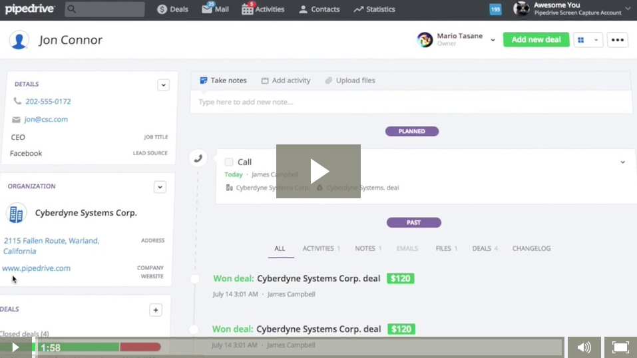
Task: Click the Cyberdyne Systems Corp. building icon
Action: 16,214
